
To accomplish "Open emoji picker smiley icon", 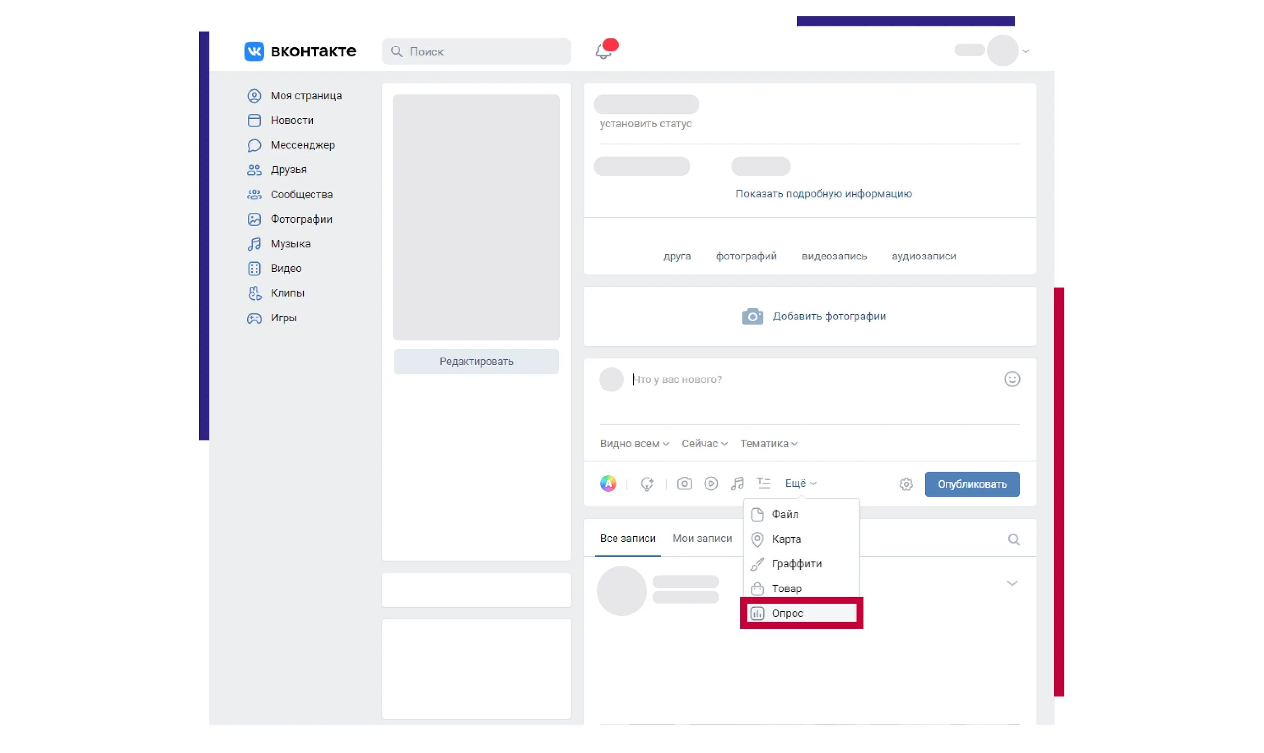I will point(1012,379).
